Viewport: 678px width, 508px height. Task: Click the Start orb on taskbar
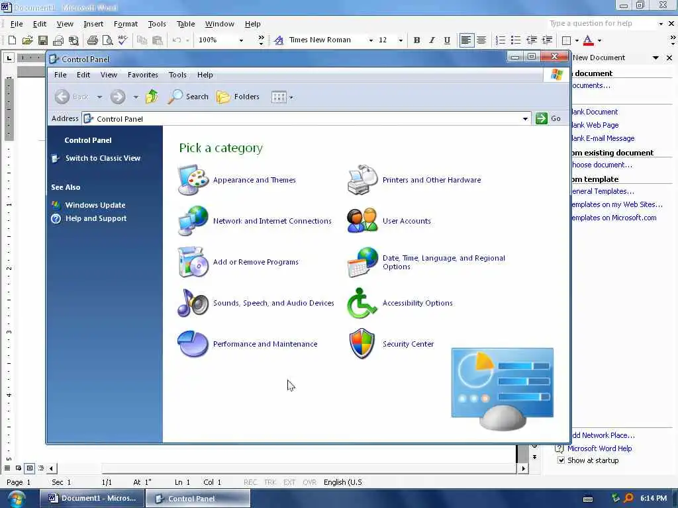[x=17, y=499]
